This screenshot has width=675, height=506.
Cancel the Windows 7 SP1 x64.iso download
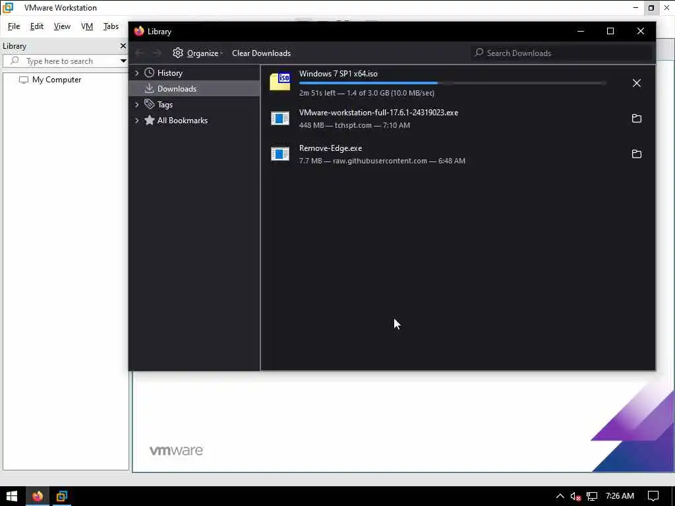(636, 83)
